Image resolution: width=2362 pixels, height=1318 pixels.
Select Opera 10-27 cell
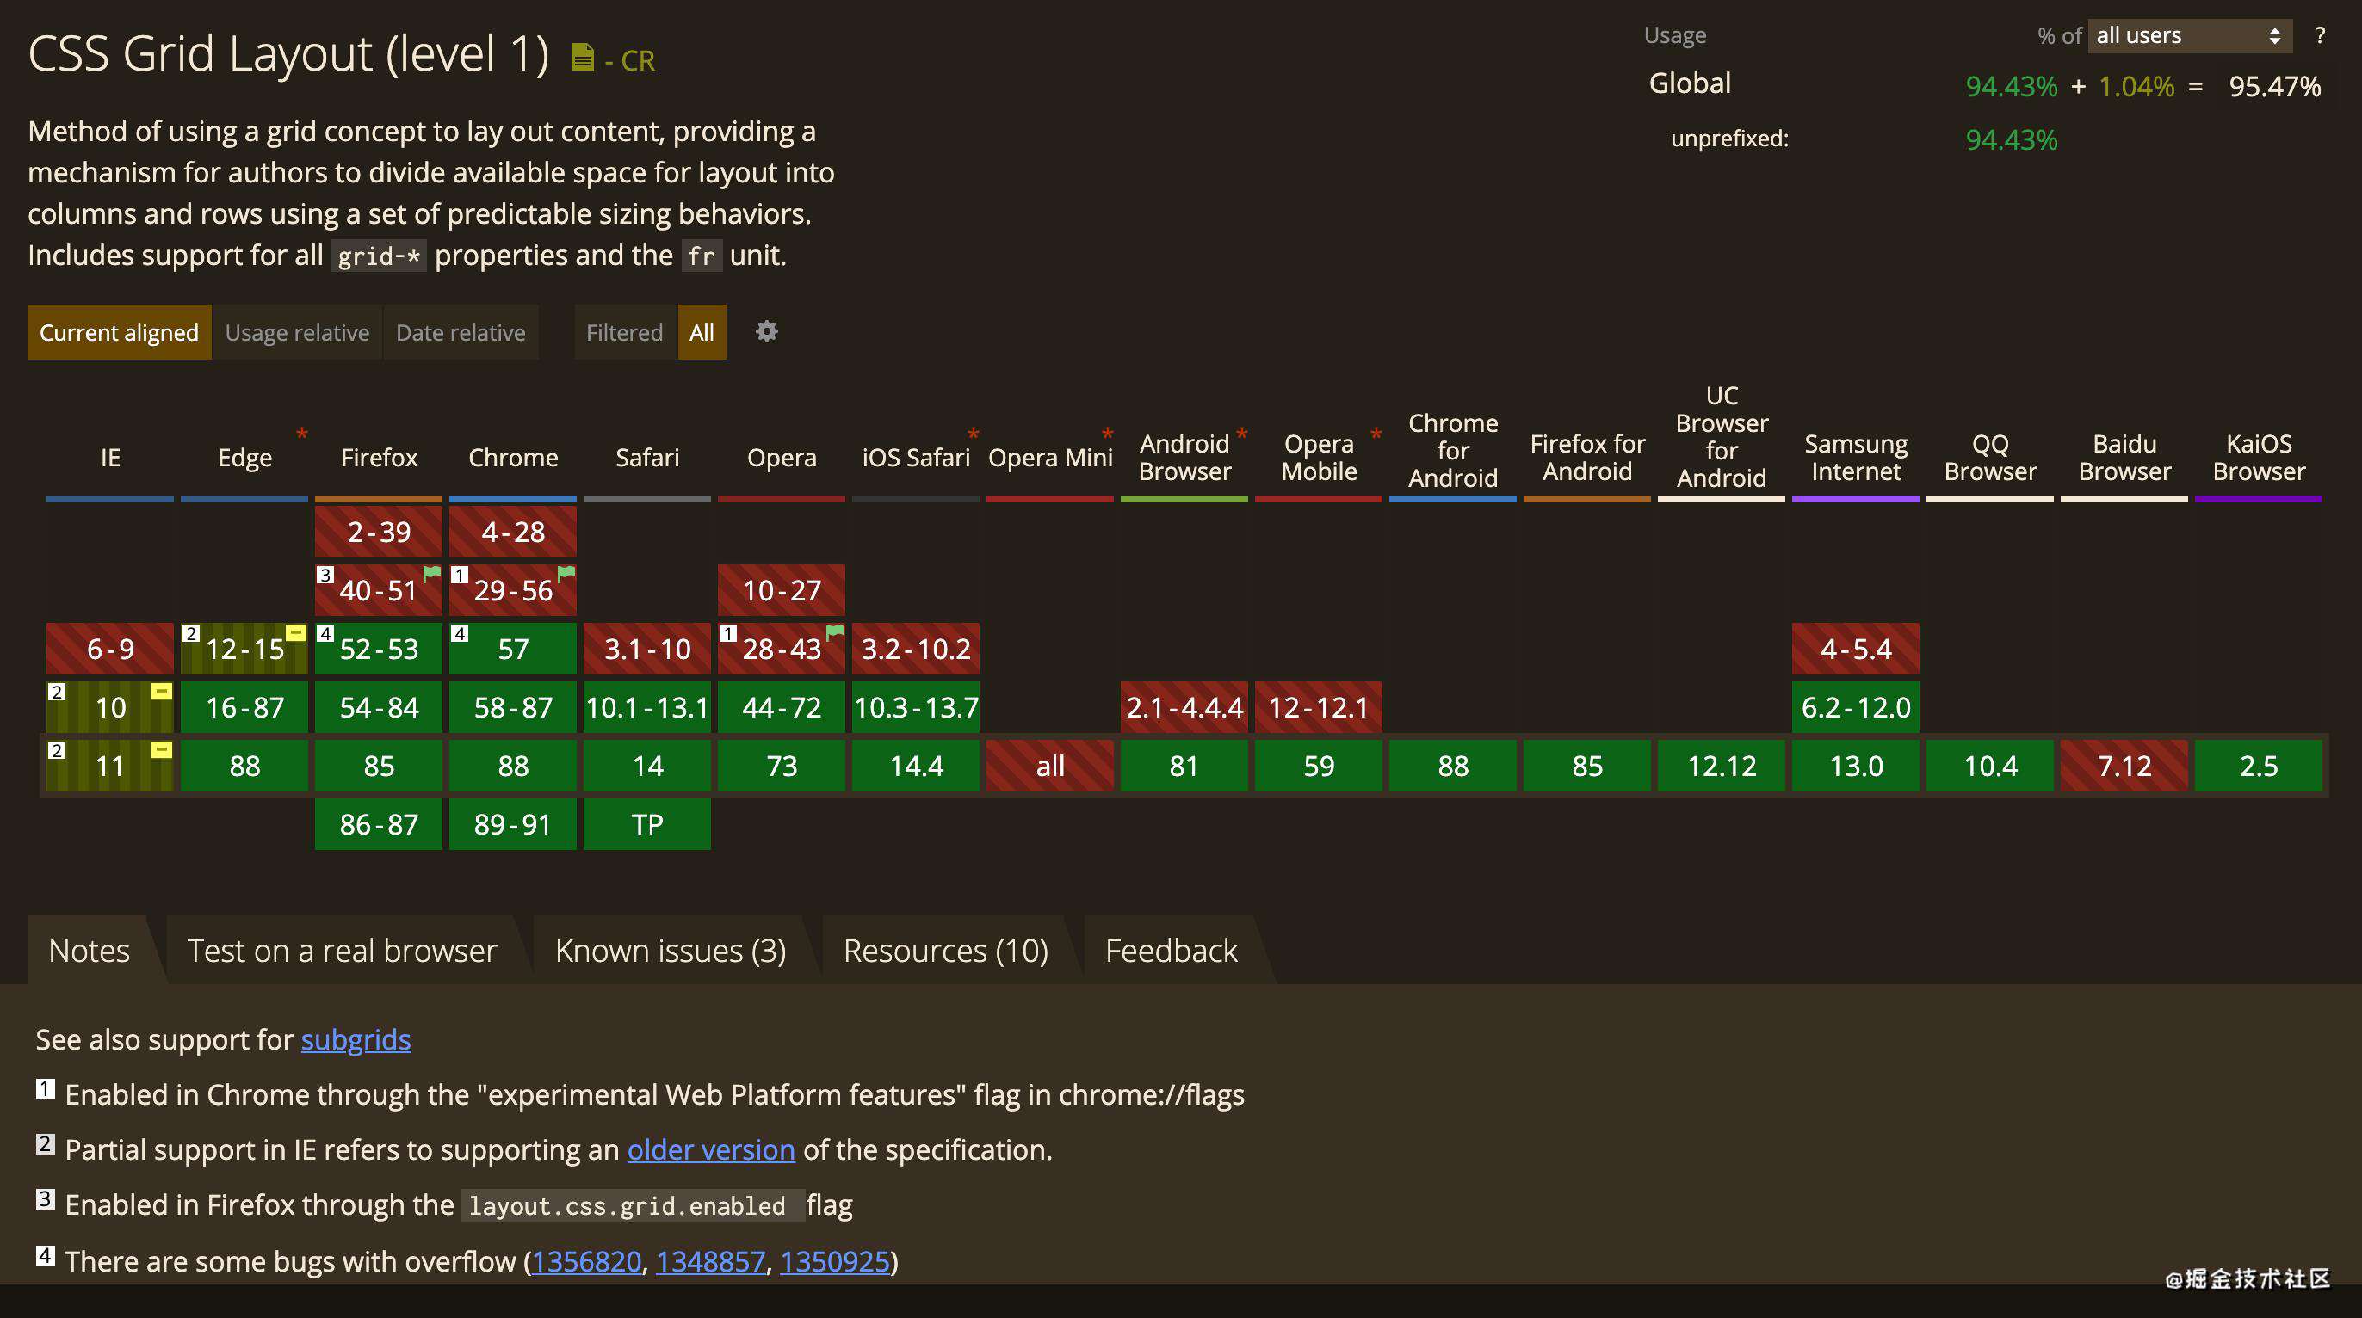pos(782,590)
